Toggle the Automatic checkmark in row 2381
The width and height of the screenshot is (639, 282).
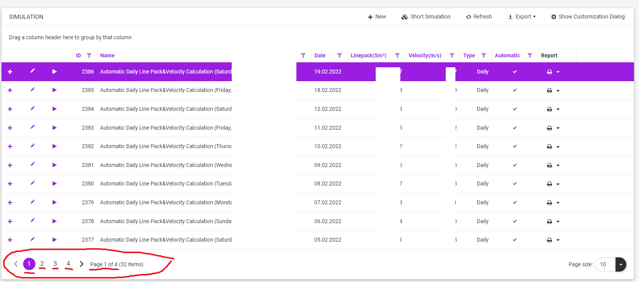[515, 165]
